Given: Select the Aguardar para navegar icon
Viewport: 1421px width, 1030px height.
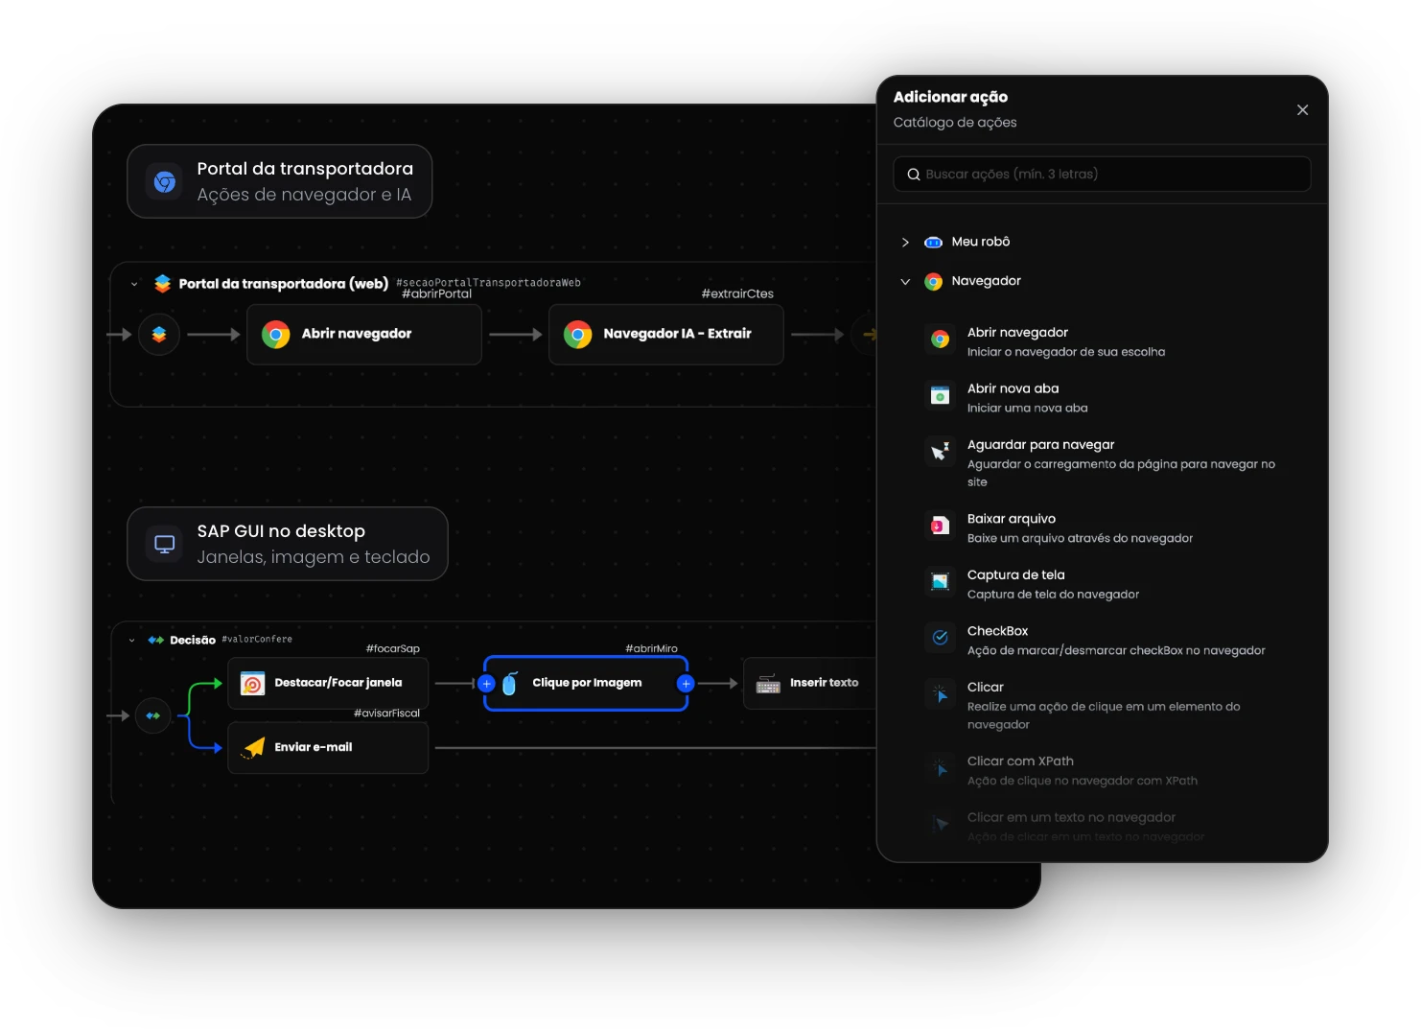Looking at the screenshot, I should point(940,452).
